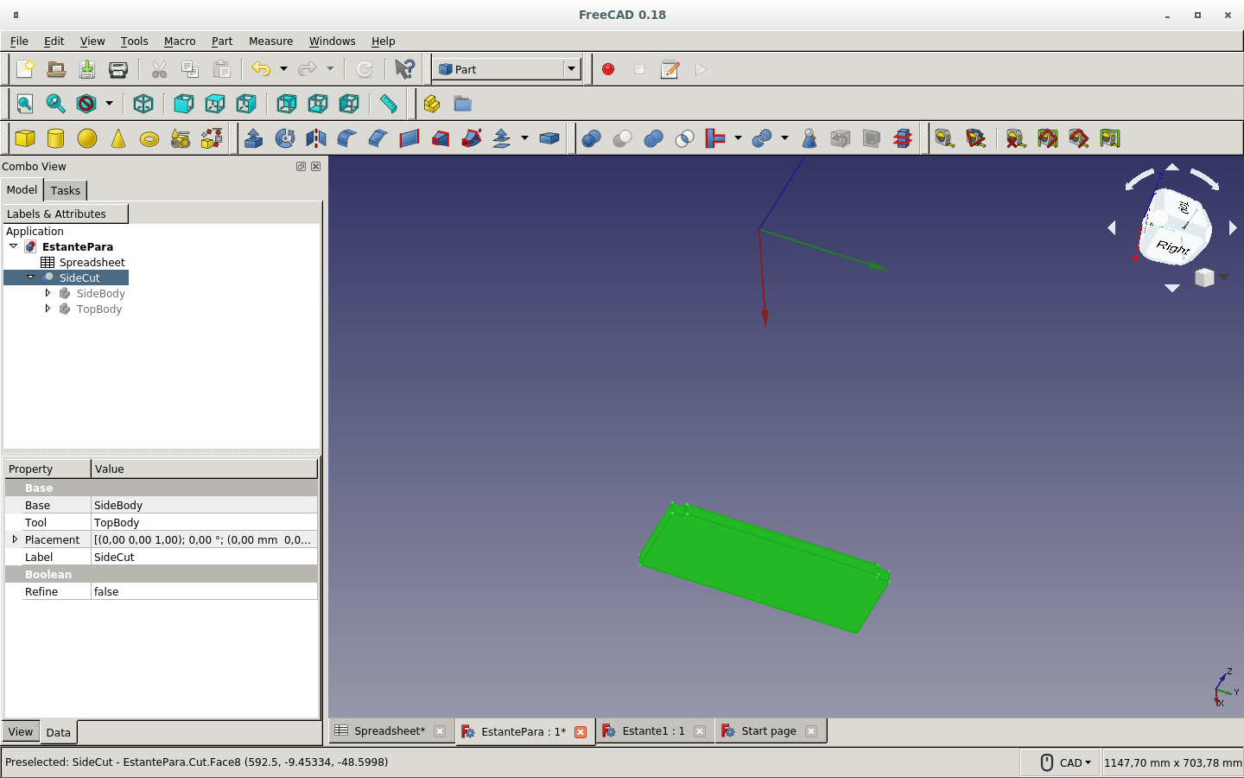The width and height of the screenshot is (1244, 778).
Task: Click the Print toolbar icon
Action: pos(118,69)
